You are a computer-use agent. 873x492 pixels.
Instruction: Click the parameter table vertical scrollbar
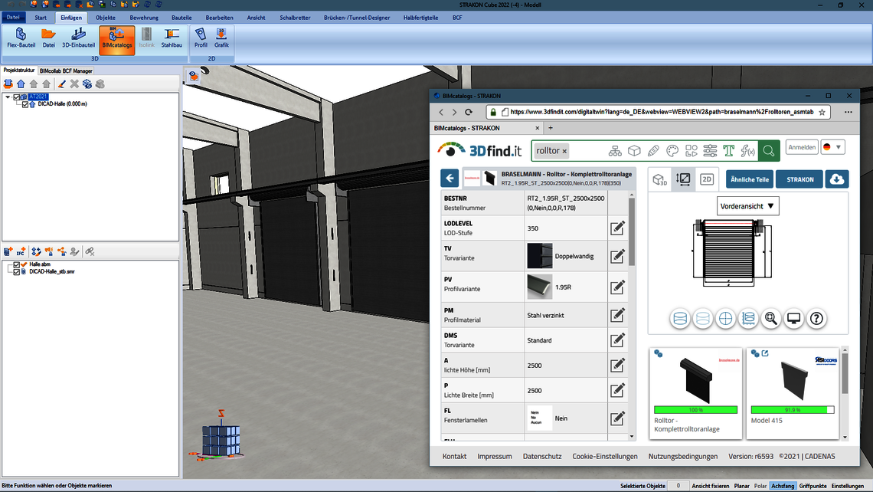[x=631, y=231]
